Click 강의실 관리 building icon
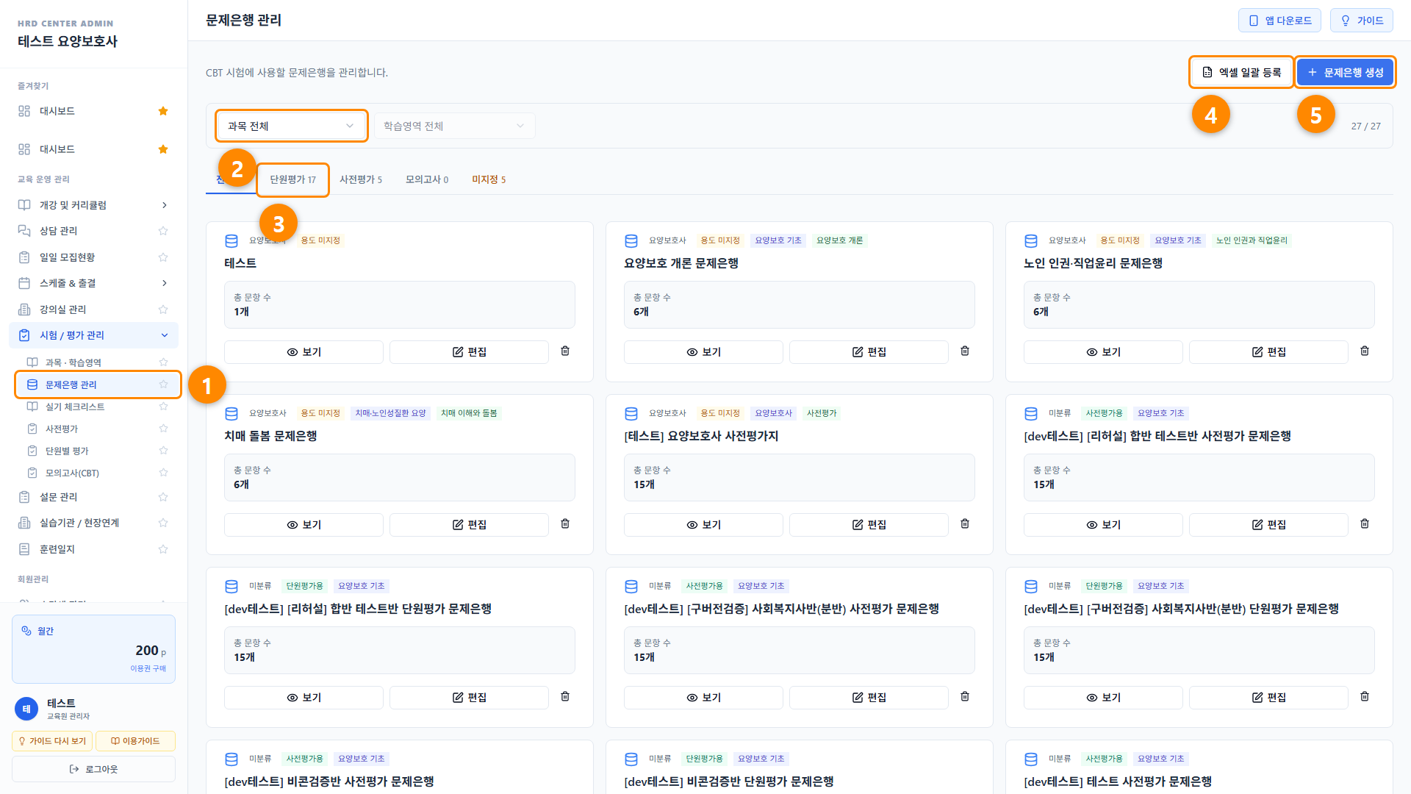 point(24,310)
